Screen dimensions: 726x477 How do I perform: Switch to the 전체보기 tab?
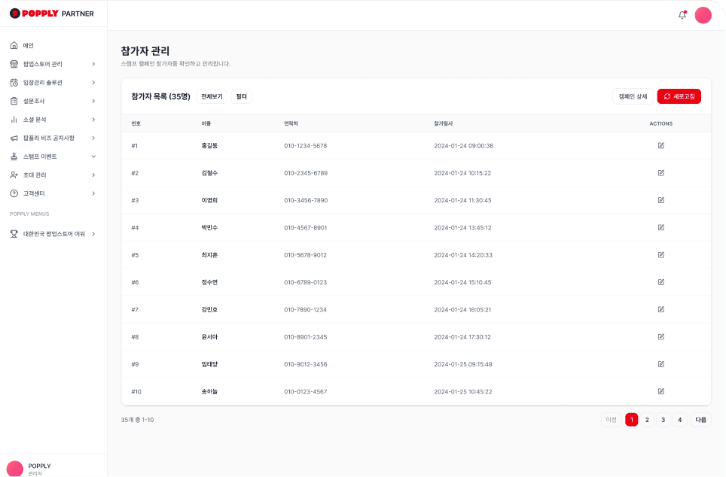click(x=211, y=96)
